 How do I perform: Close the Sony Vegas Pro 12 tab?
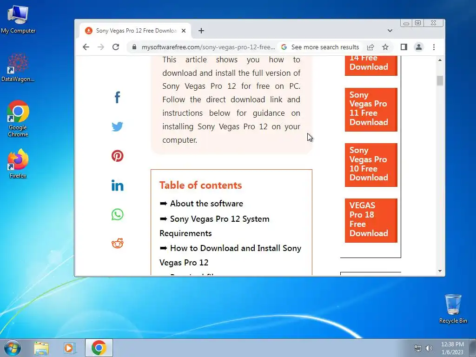(x=183, y=31)
